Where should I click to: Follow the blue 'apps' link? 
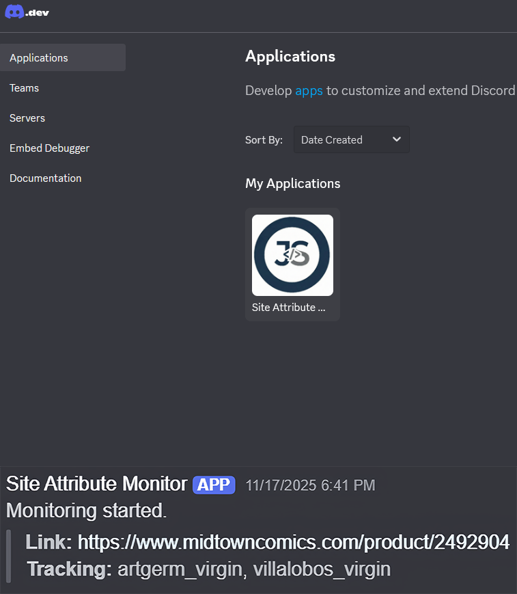[x=309, y=91]
